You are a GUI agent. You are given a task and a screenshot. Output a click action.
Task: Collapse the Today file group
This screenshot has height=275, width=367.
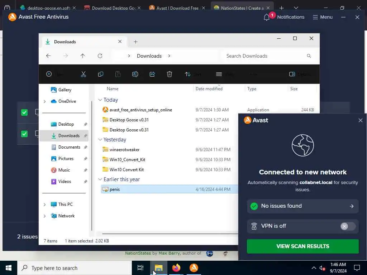click(100, 100)
